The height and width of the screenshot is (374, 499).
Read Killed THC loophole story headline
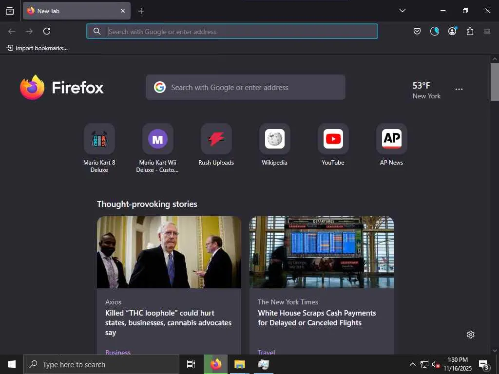168,322
